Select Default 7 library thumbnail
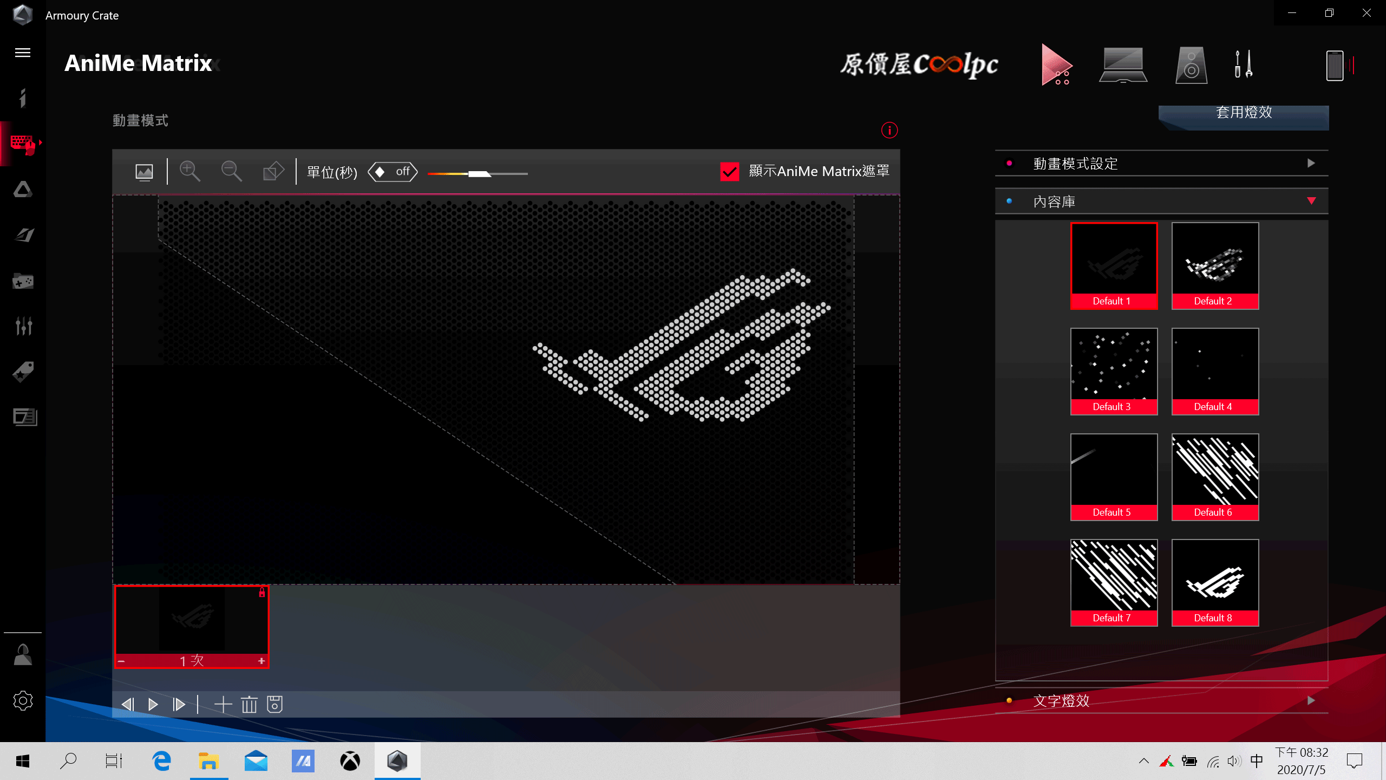Viewport: 1386px width, 780px height. coord(1114,582)
